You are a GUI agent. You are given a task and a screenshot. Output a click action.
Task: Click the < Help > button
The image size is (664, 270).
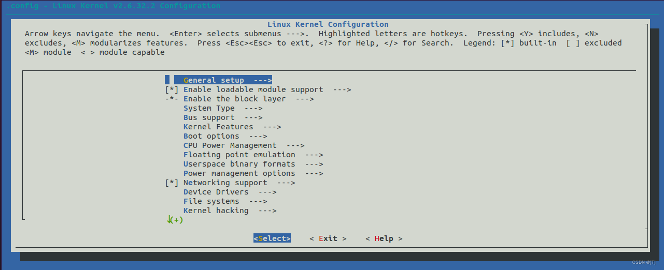coord(384,238)
